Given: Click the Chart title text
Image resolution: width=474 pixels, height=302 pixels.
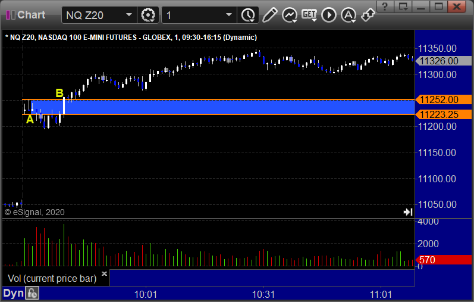Looking at the screenshot, I should point(31,15).
